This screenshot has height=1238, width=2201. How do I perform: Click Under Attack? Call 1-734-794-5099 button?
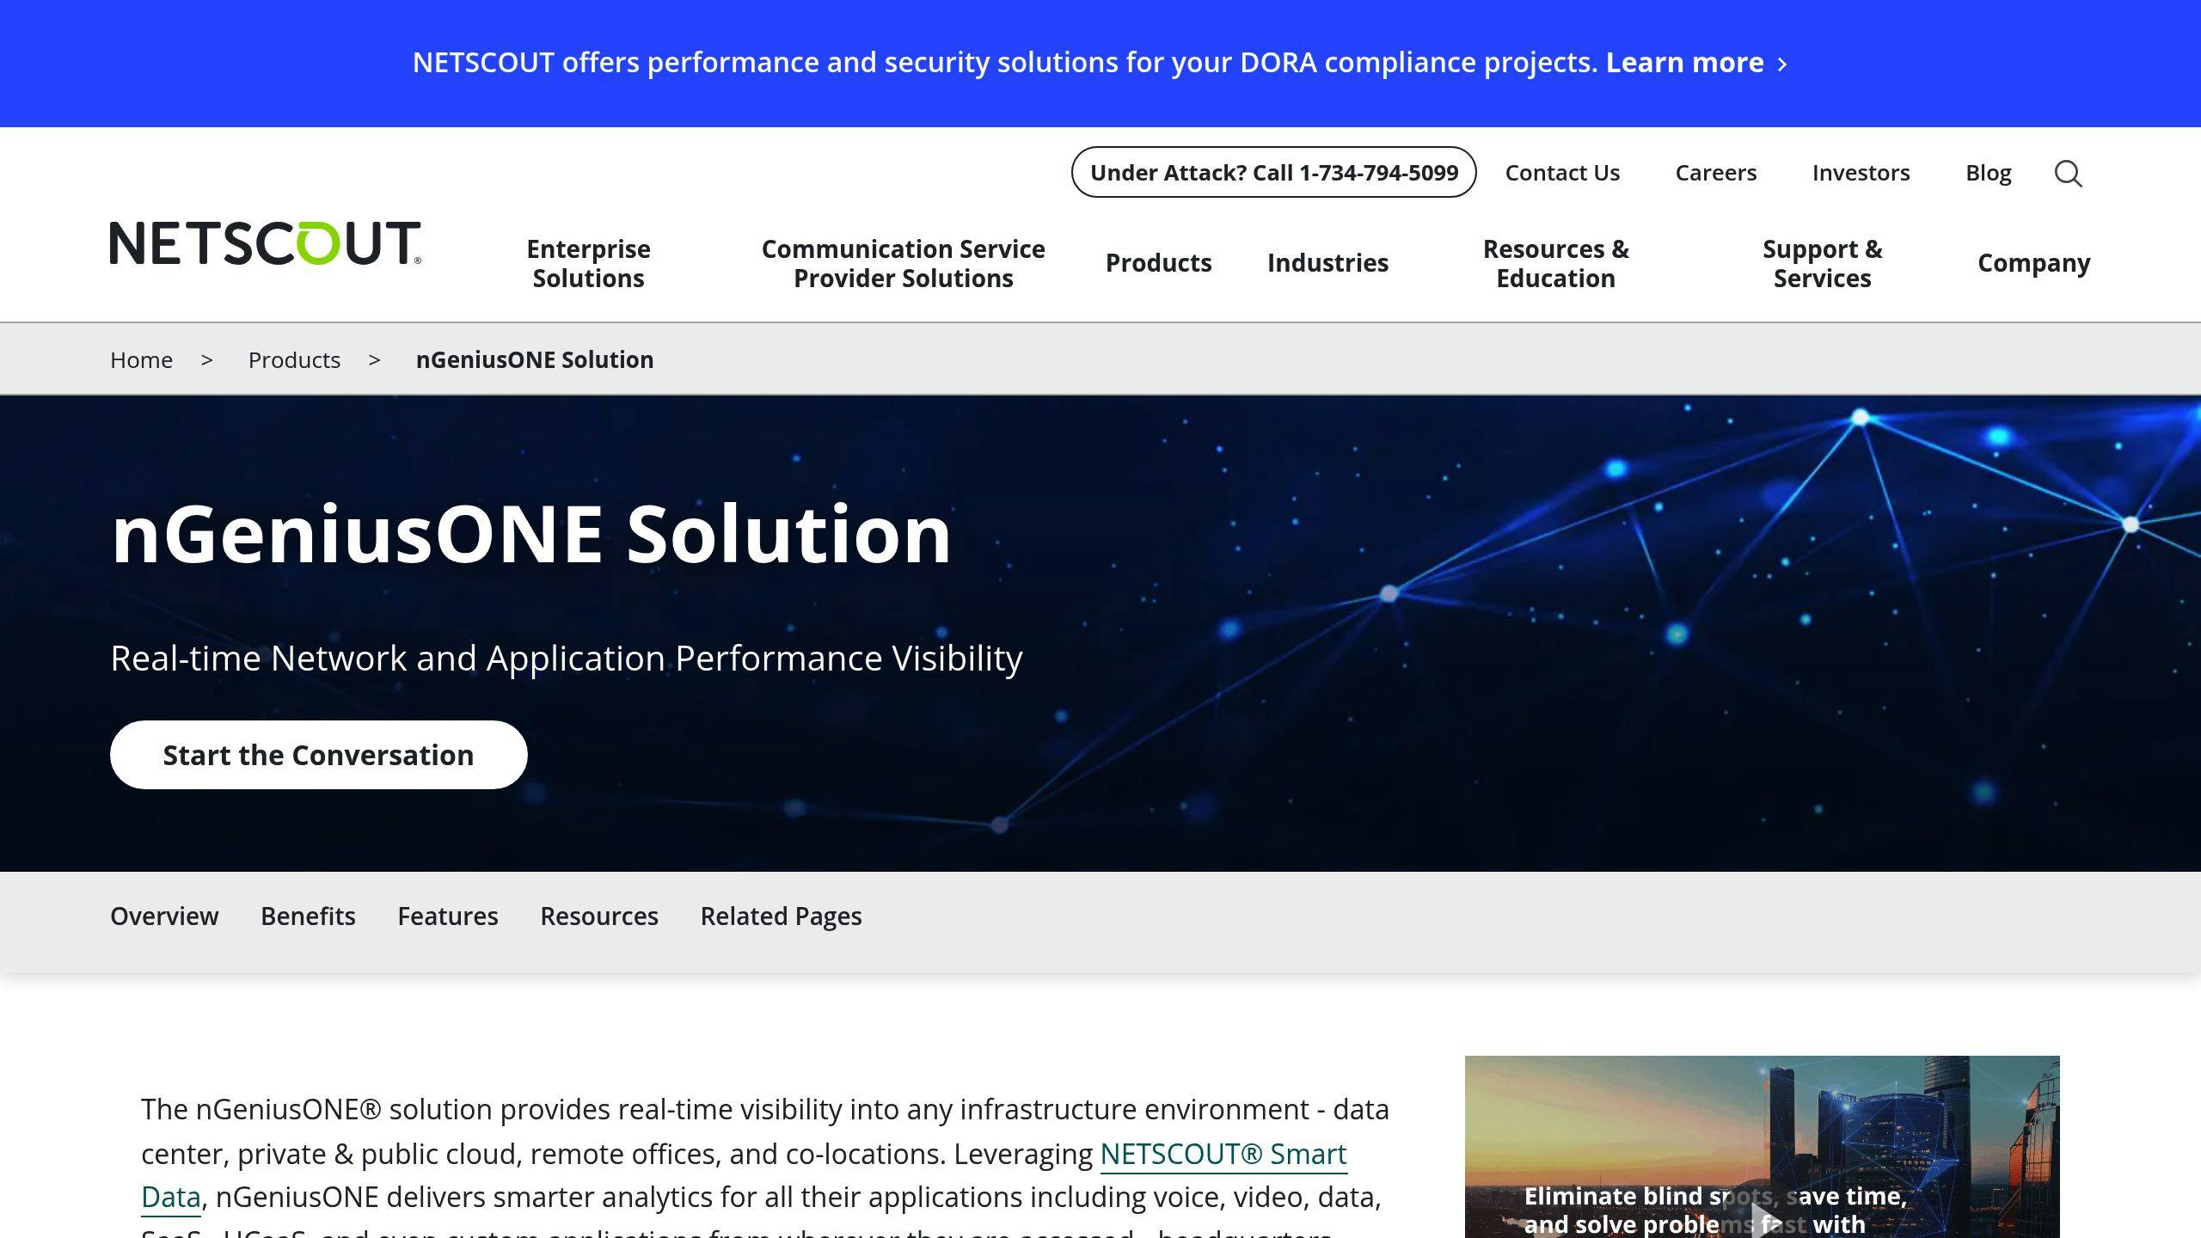click(x=1273, y=172)
